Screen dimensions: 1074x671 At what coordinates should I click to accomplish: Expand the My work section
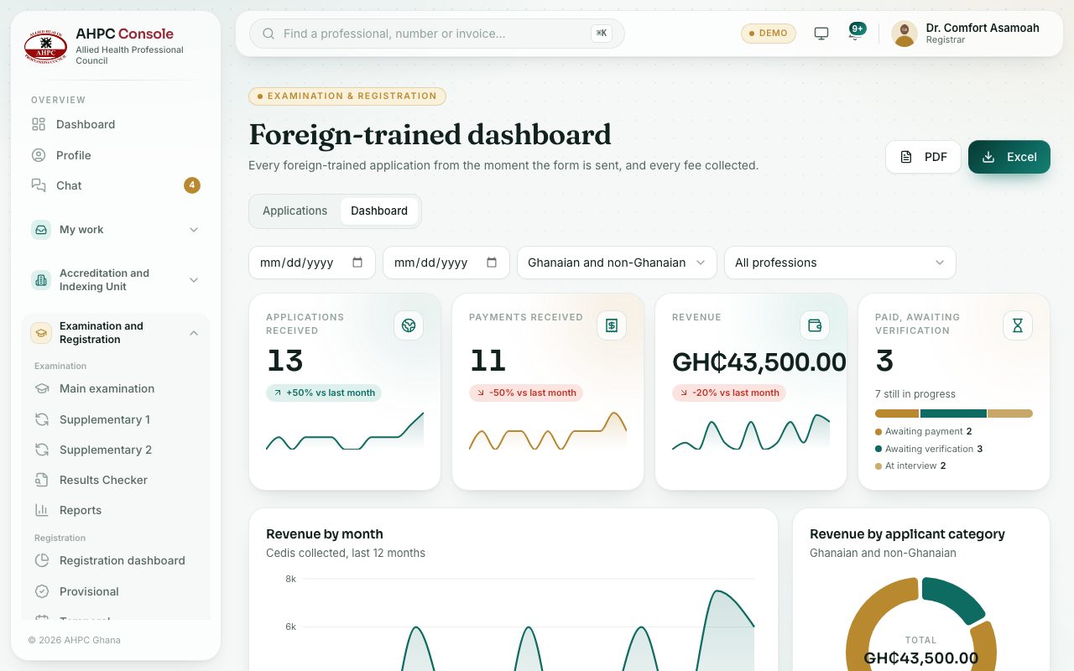116,230
